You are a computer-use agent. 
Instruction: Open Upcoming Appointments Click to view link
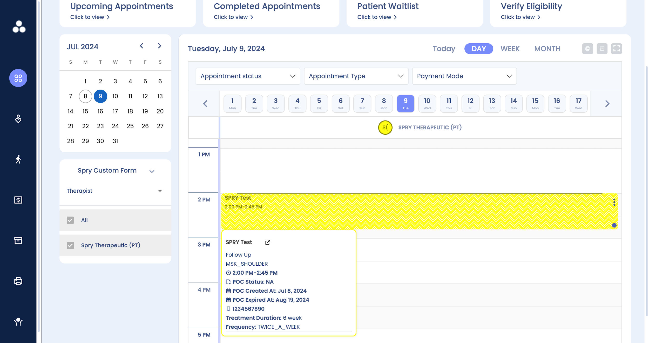tap(90, 17)
